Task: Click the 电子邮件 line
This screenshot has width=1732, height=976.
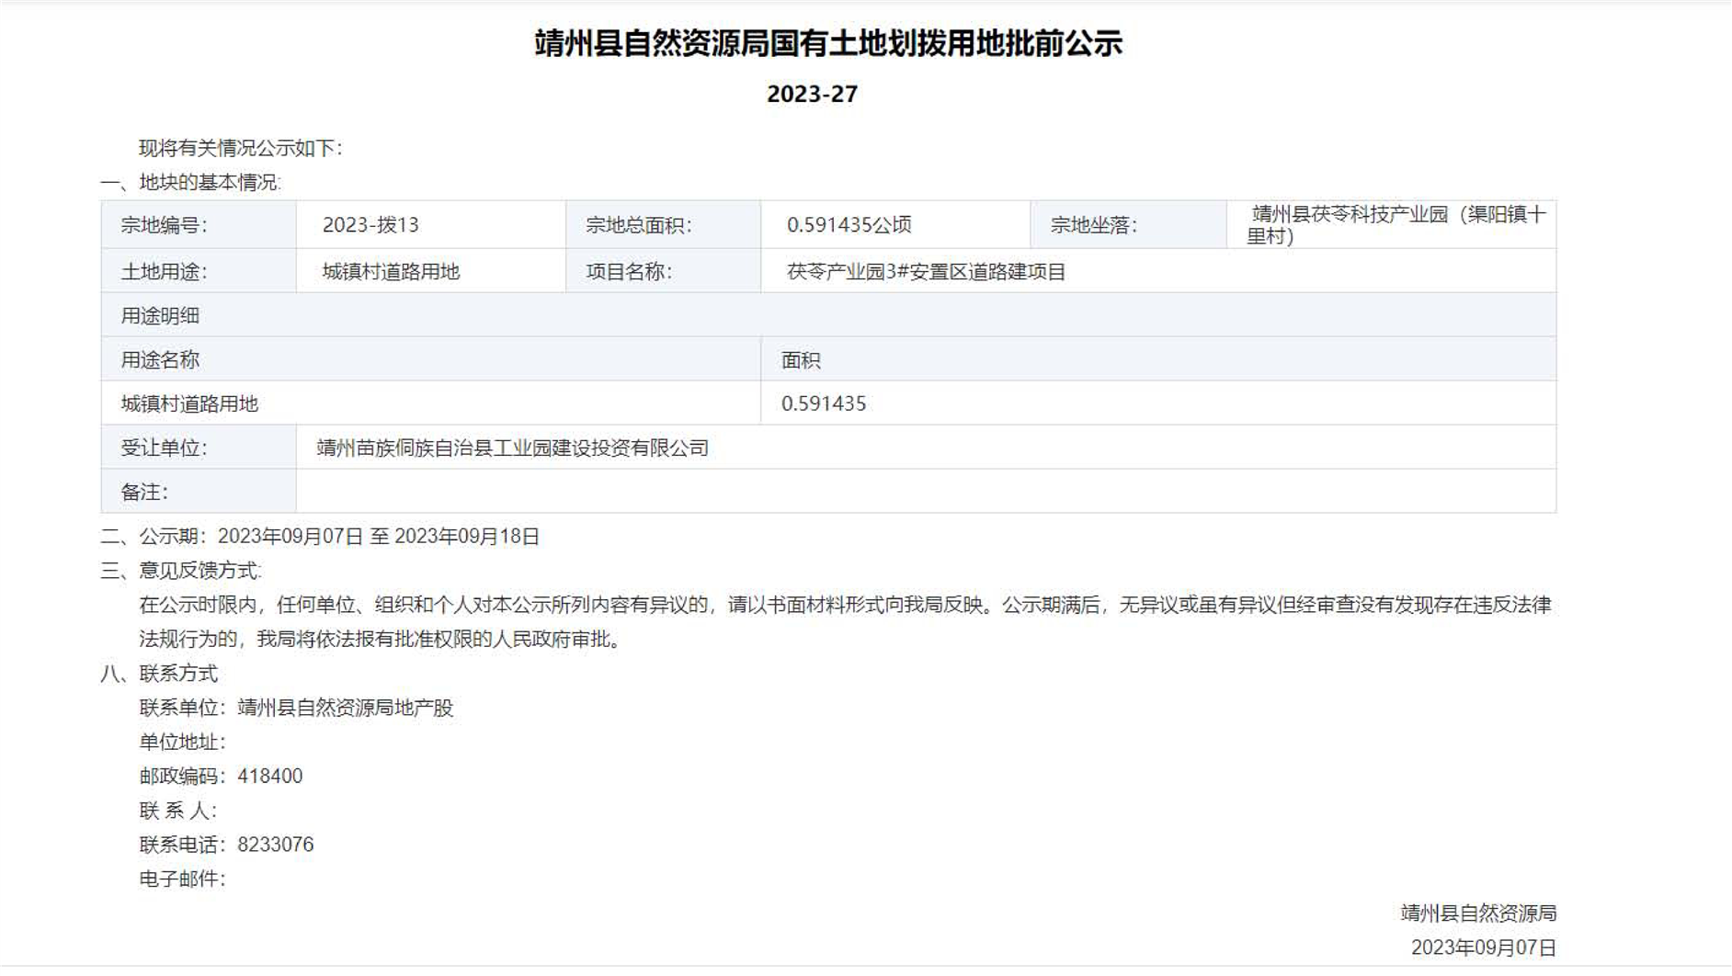Action: 182,879
